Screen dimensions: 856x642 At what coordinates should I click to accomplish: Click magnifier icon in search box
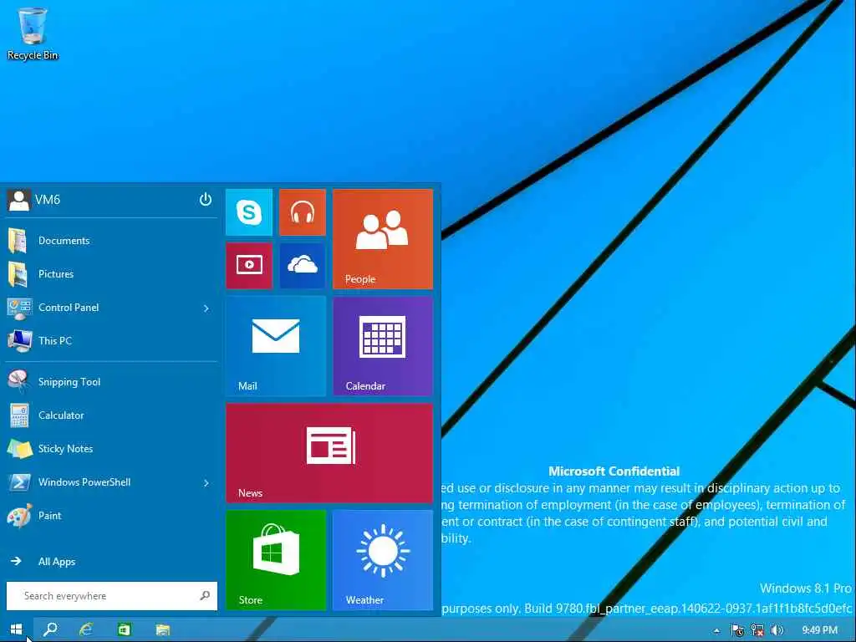pyautogui.click(x=205, y=595)
